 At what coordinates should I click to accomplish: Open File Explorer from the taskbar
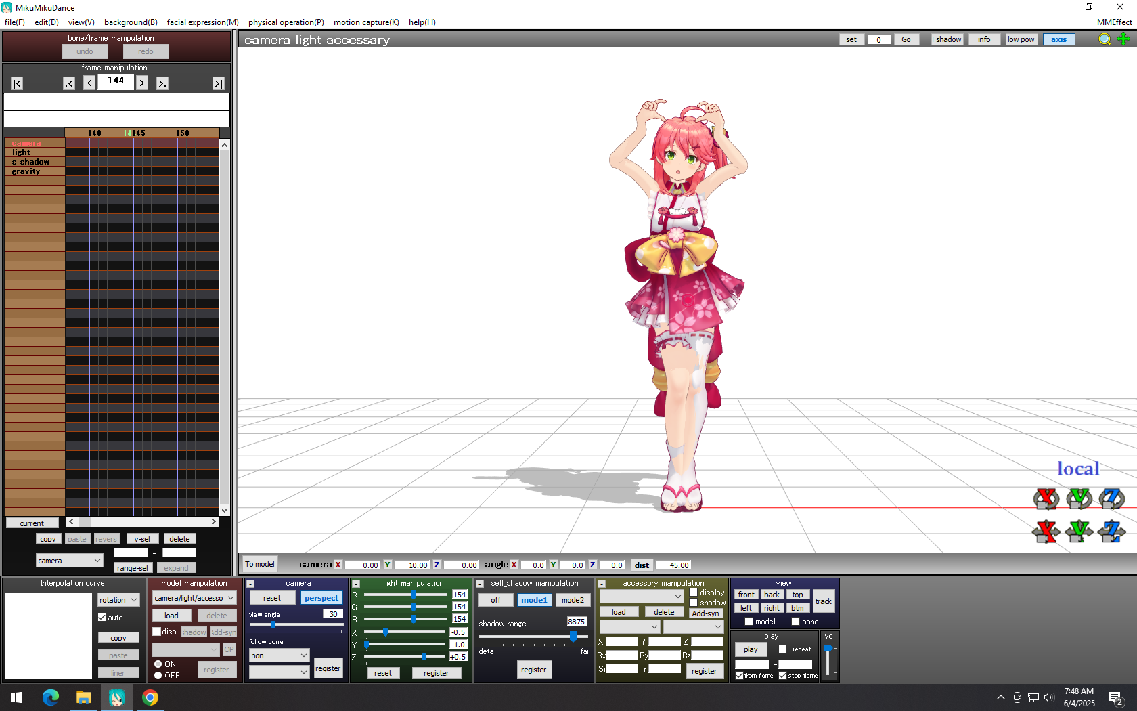(84, 697)
